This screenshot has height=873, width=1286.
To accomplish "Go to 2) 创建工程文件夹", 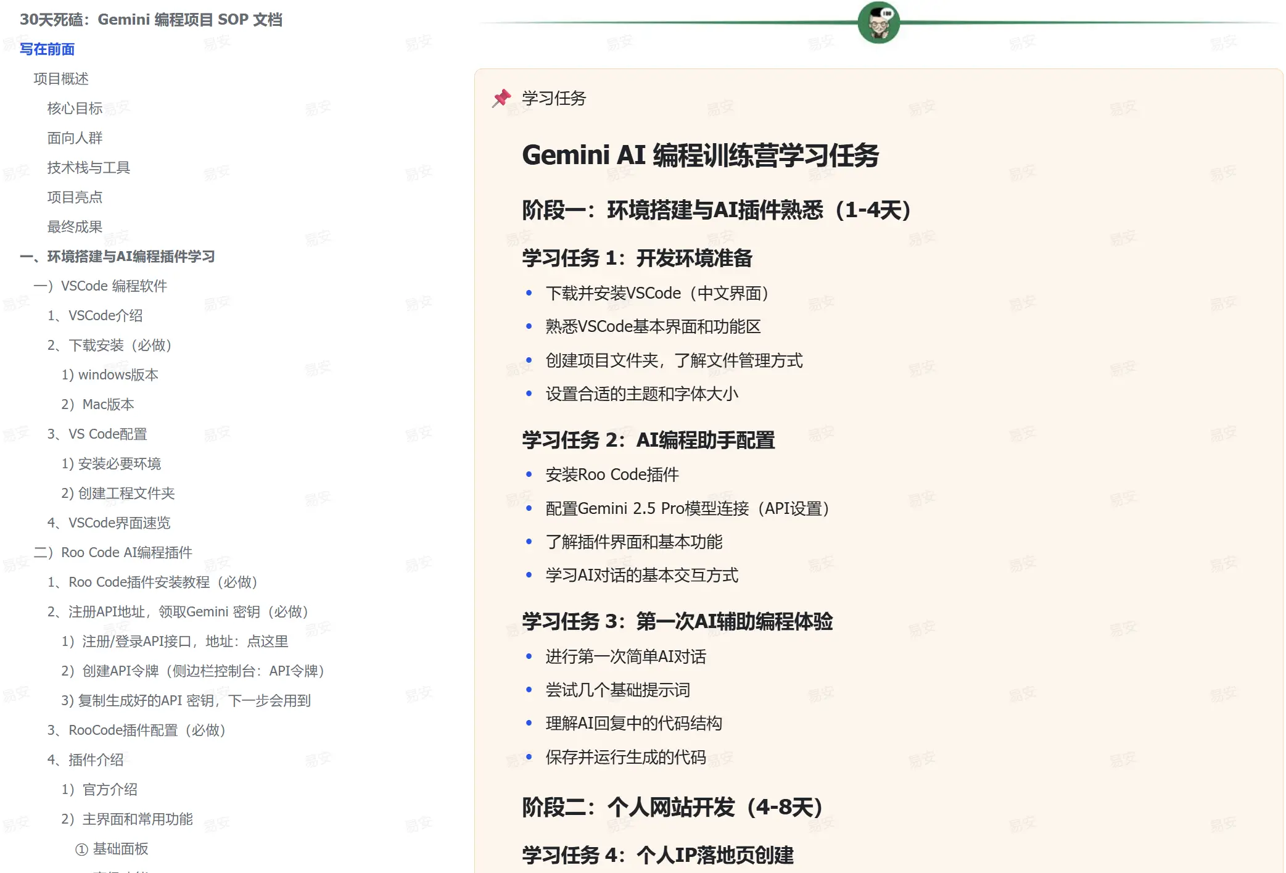I will [118, 494].
